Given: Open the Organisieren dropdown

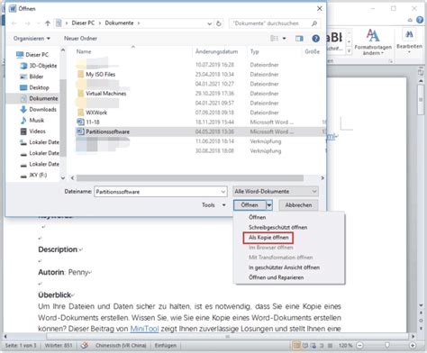Looking at the screenshot, I should [32, 39].
